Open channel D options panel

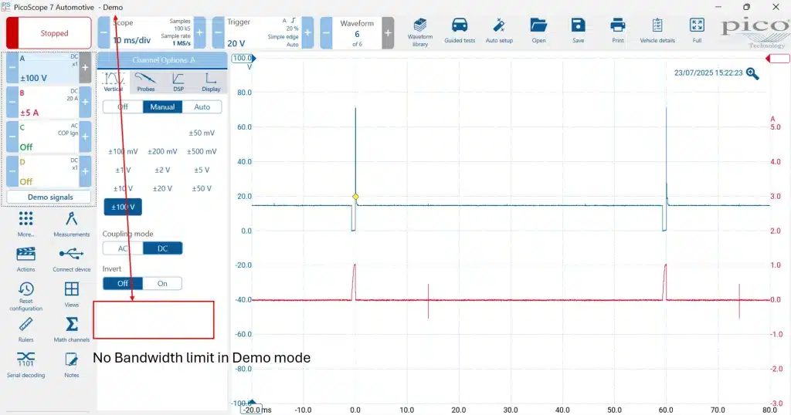pos(49,171)
